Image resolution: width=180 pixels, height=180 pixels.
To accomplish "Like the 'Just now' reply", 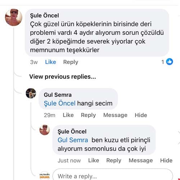I will (x=94, y=161).
